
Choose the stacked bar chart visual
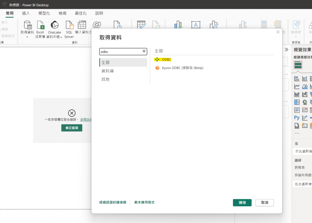[297, 79]
